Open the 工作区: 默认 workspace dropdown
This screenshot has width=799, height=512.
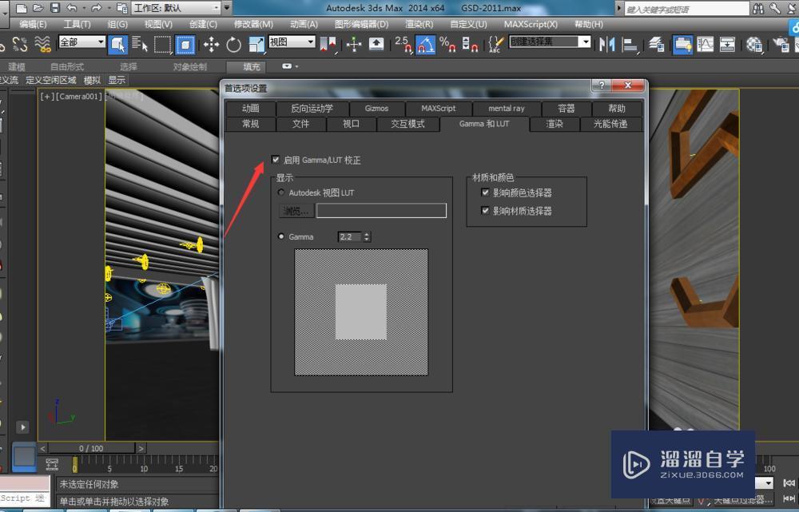177,8
